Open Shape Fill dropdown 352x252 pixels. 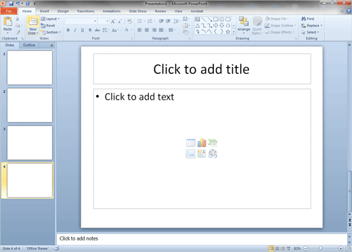coord(277,19)
